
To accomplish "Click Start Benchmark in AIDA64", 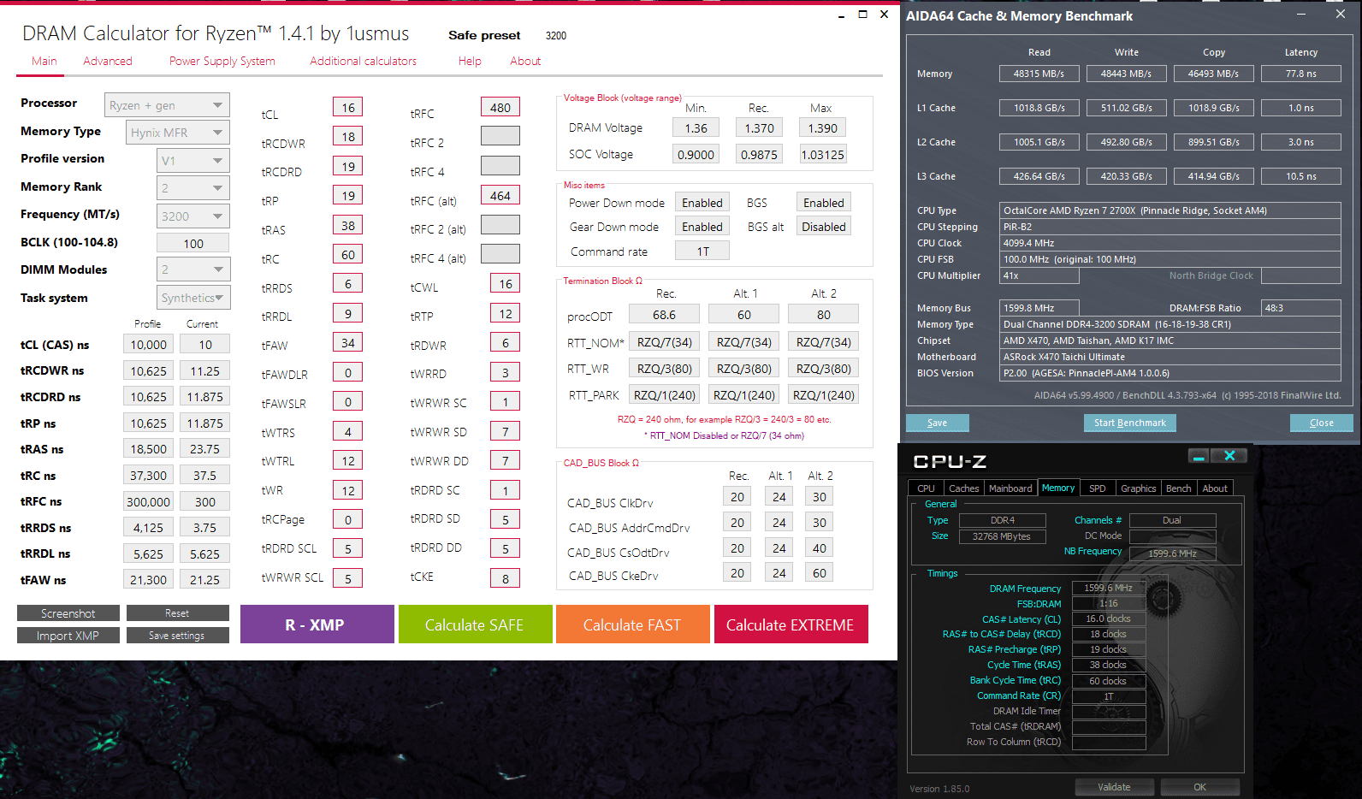I will 1130,423.
